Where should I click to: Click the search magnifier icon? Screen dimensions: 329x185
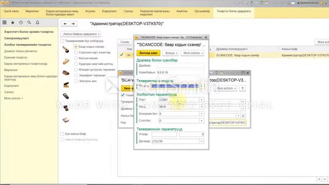point(29,23)
